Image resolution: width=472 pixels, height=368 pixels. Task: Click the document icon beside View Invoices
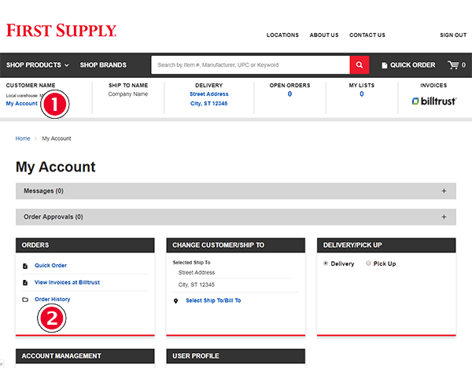(24, 282)
